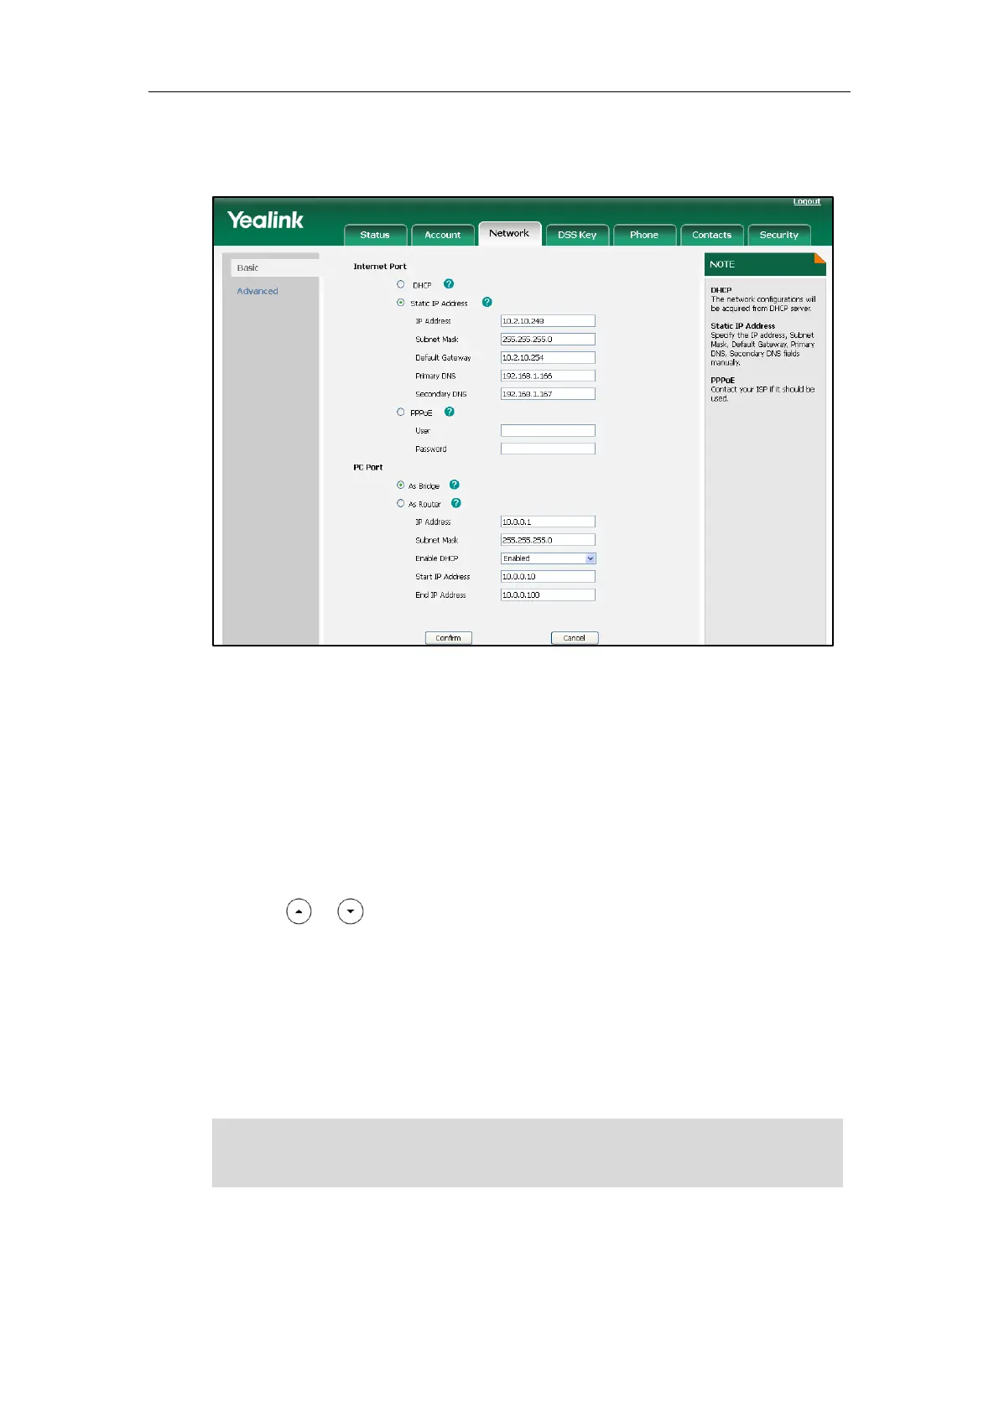Switch to the Status tab
Image resolution: width=999 pixels, height=1412 pixels.
[x=375, y=235]
